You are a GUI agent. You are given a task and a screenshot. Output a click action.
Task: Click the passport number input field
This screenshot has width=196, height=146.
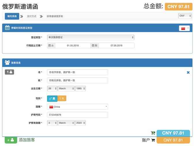(77, 115)
